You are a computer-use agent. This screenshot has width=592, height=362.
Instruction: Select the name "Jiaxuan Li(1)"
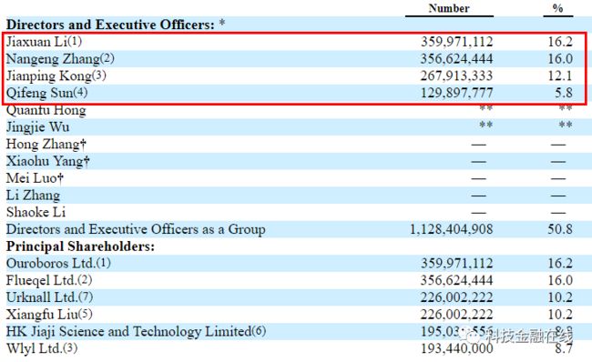[44, 42]
